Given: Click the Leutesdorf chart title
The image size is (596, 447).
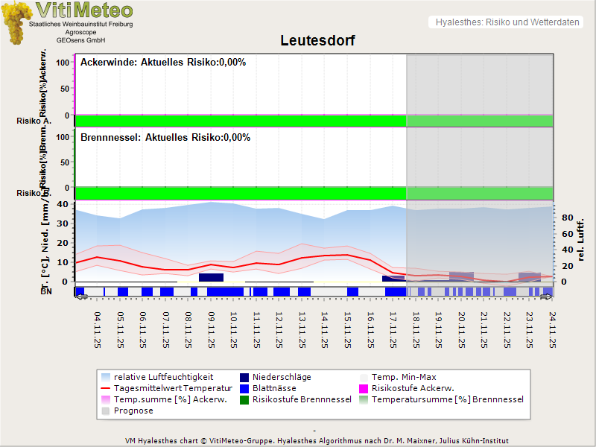Looking at the screenshot, I should [x=317, y=40].
